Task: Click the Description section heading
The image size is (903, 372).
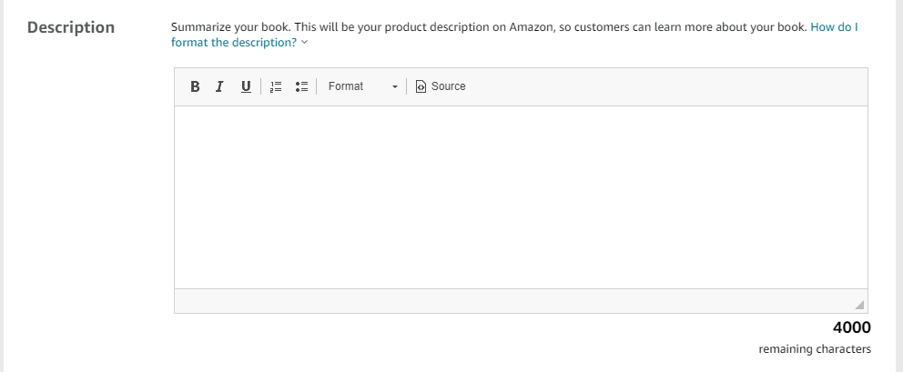Action: click(71, 27)
